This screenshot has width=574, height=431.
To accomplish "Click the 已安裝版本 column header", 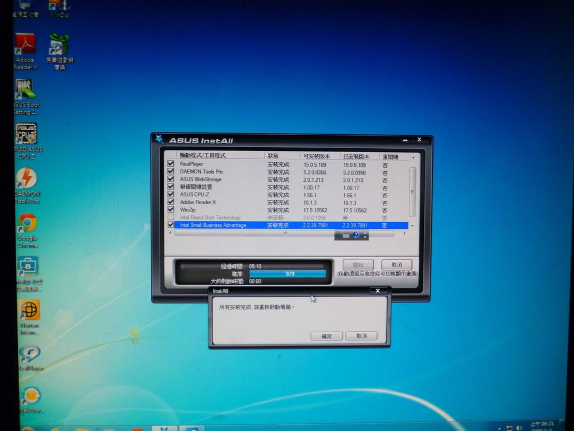I will pos(359,157).
